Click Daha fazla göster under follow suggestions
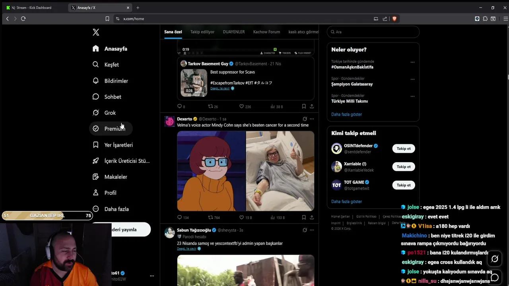This screenshot has width=509, height=286. [346, 201]
